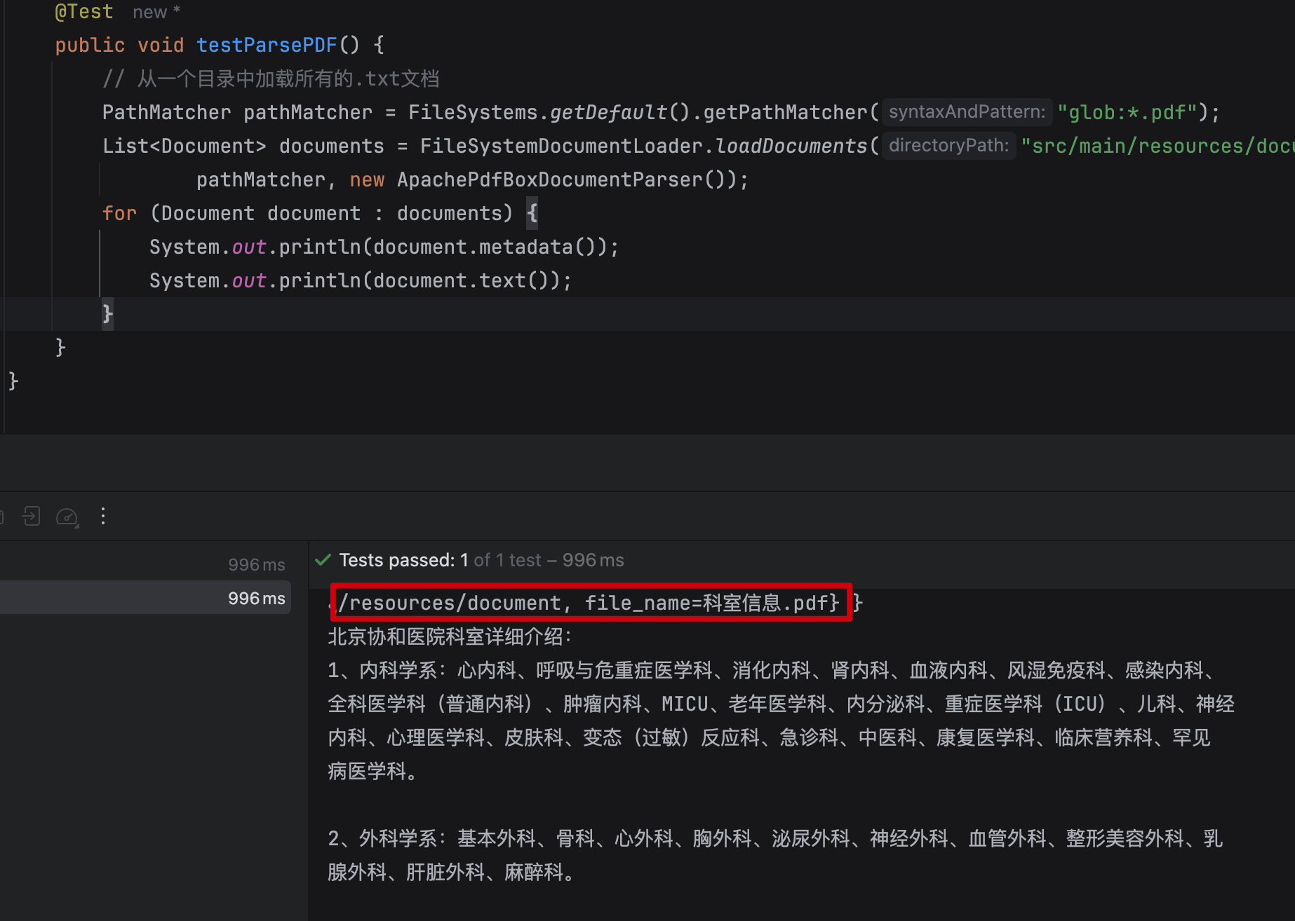Click the highlighted closing brace of the for loop
Viewport: 1295px width, 921px height.
[x=107, y=313]
